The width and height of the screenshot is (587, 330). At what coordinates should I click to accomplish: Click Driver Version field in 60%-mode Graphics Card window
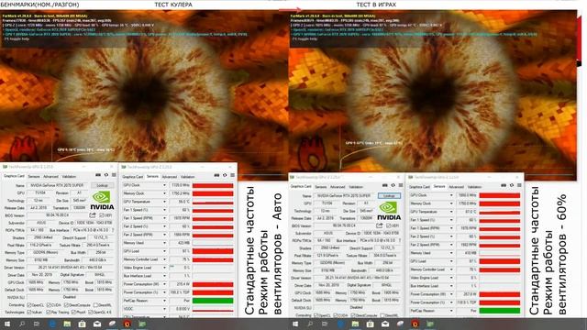tap(357, 278)
